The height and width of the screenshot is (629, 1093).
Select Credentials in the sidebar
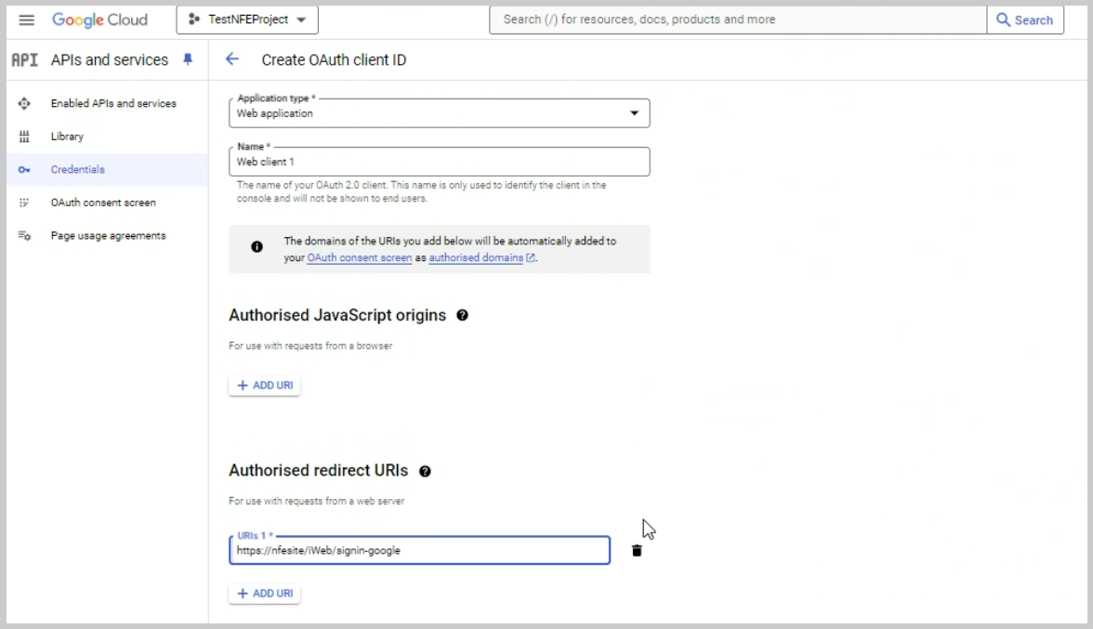108,169
